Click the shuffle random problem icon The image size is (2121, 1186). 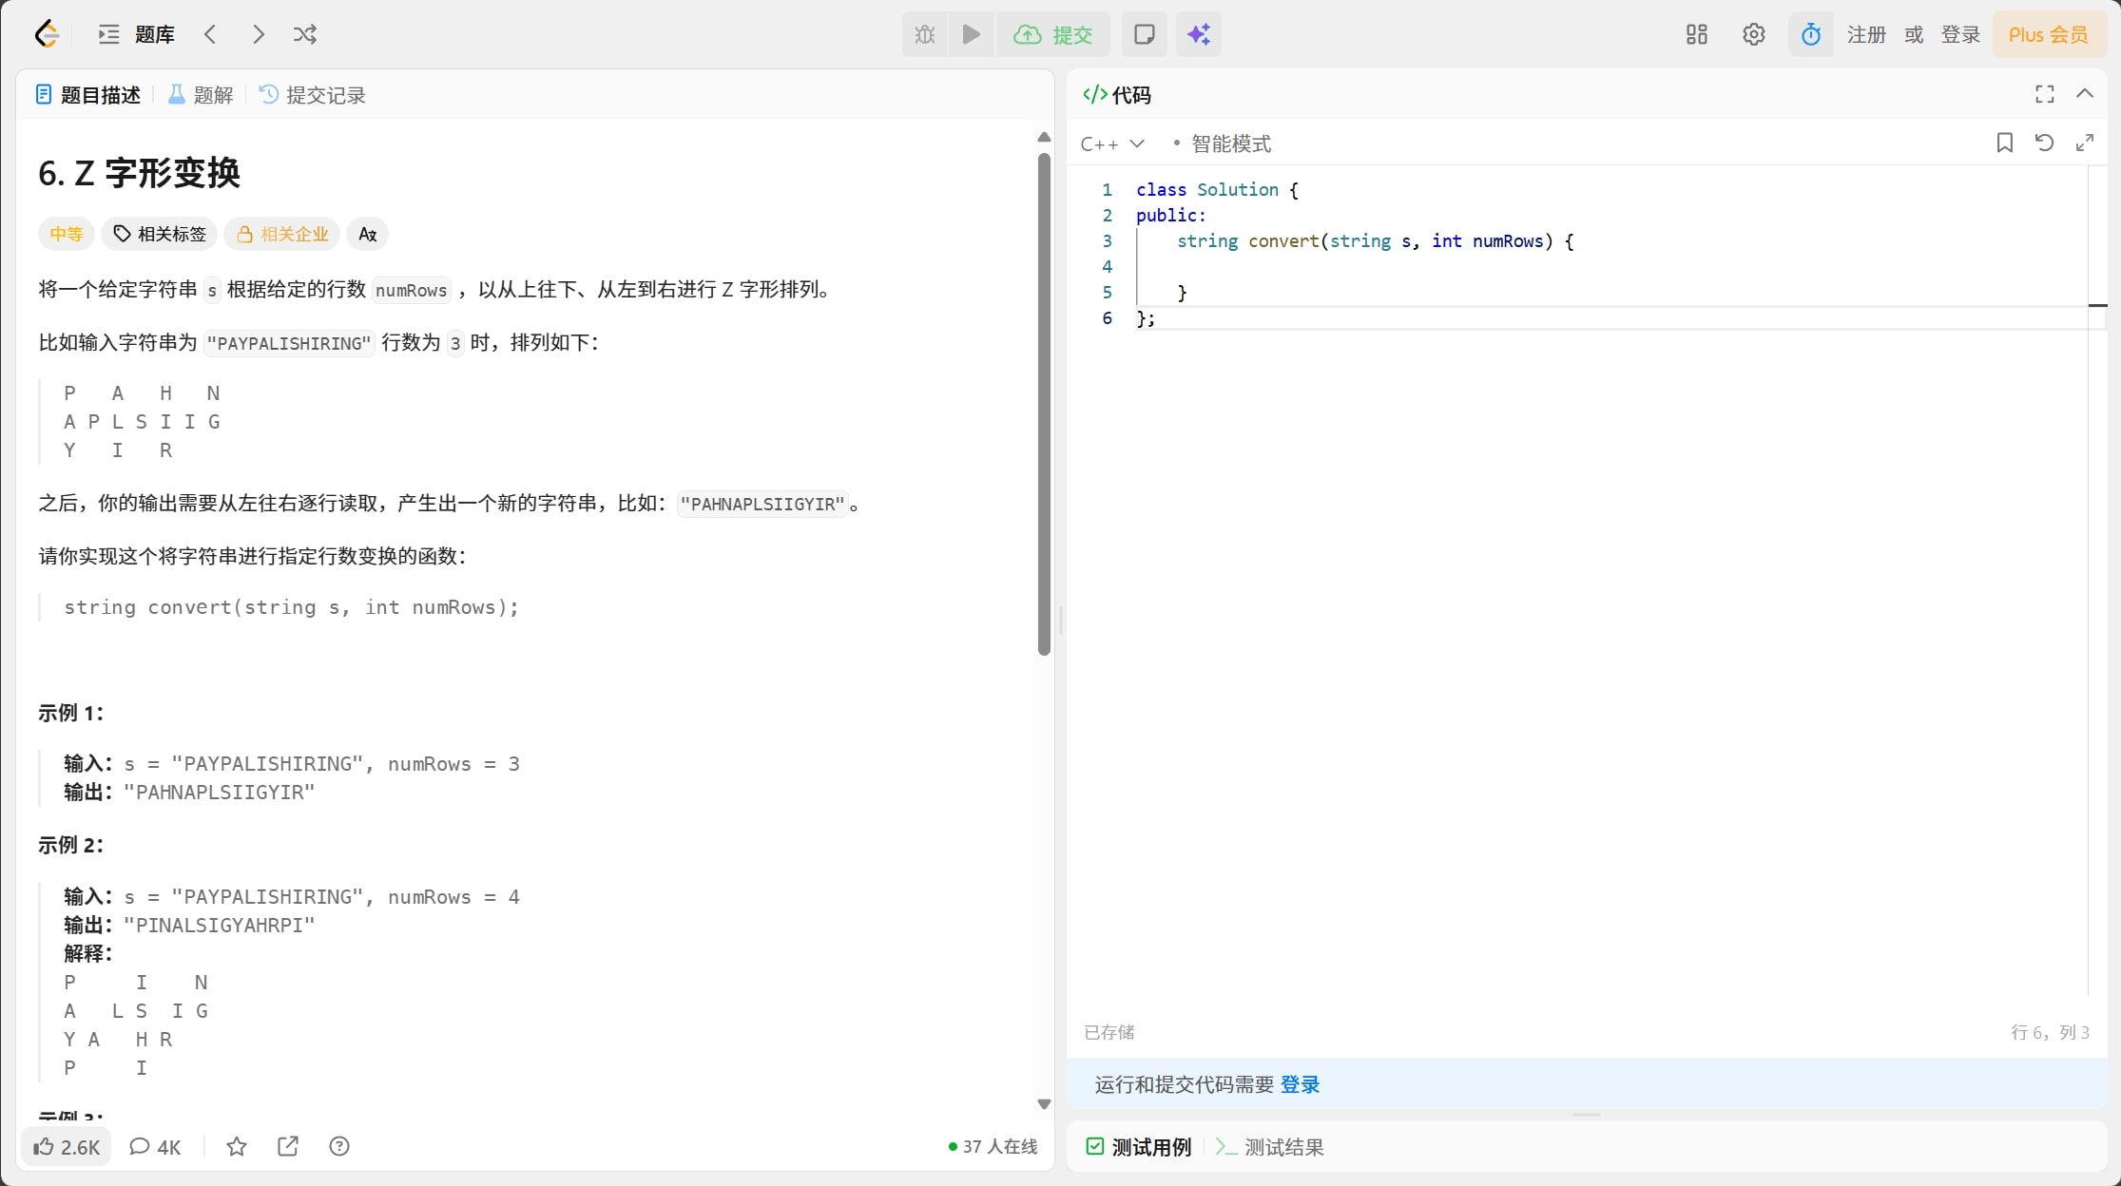pyautogui.click(x=304, y=35)
